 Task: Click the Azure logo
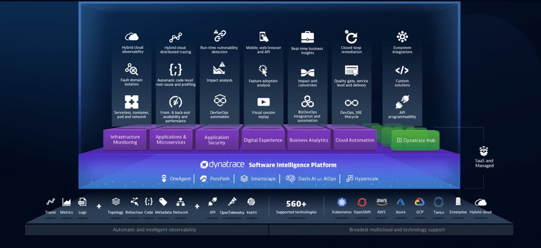click(401, 202)
